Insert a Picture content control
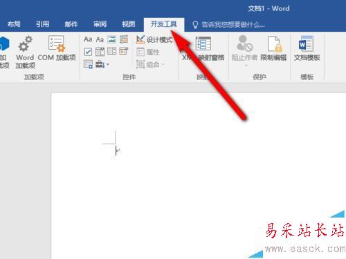 [x=112, y=39]
